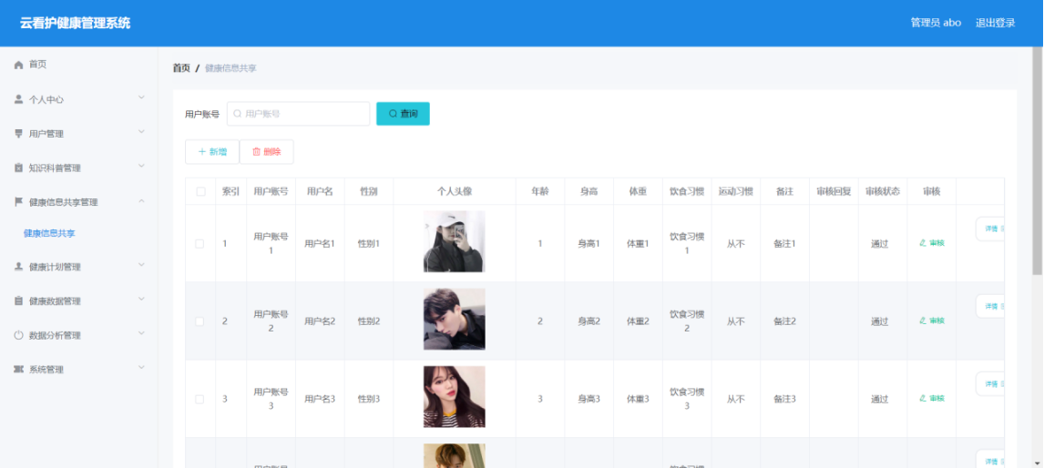Click 健康信息共享 in the breadcrumb
Image resolution: width=1044 pixels, height=468 pixels.
(x=230, y=68)
